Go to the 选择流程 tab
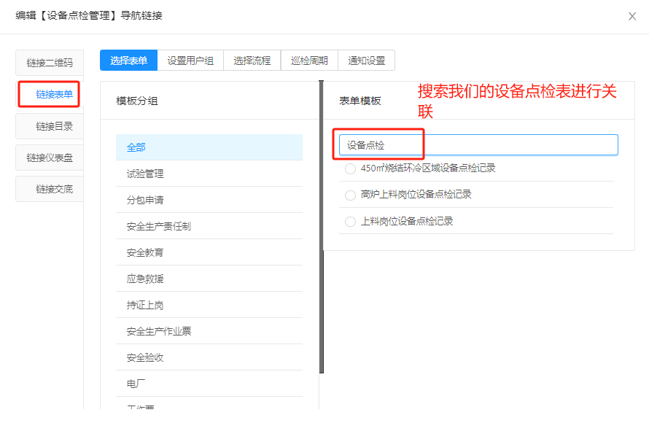Viewport: 649px width, 423px height. 252,61
